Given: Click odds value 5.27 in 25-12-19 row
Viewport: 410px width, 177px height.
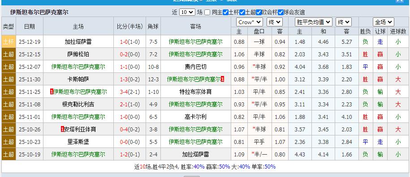Looking at the screenshot, I should (347, 42).
